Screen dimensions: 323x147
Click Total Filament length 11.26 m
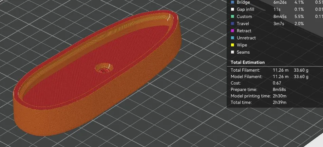281,70
